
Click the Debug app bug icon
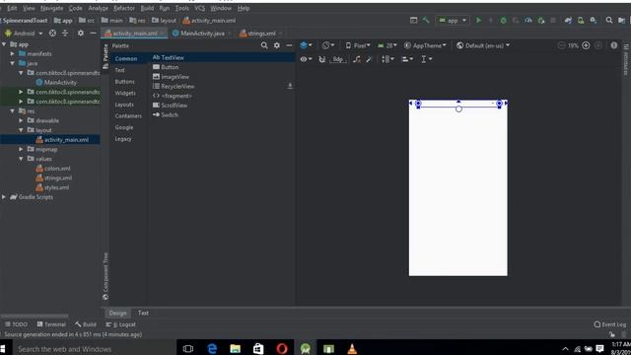(503, 20)
